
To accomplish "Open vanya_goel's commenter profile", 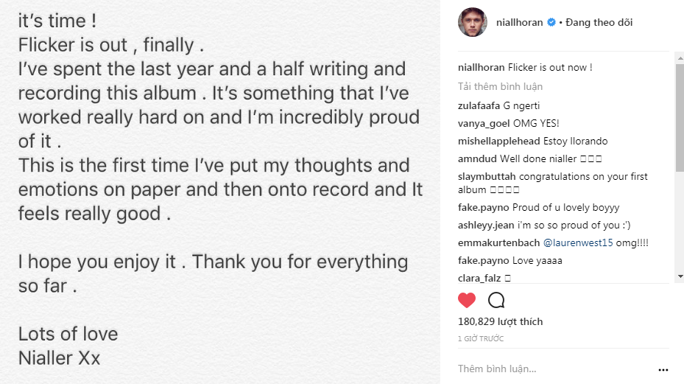I will point(484,124).
